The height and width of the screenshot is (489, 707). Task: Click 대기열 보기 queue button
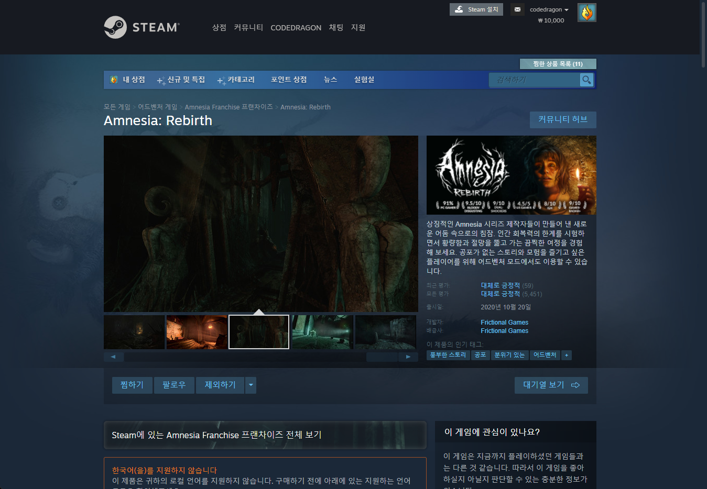[x=551, y=385]
